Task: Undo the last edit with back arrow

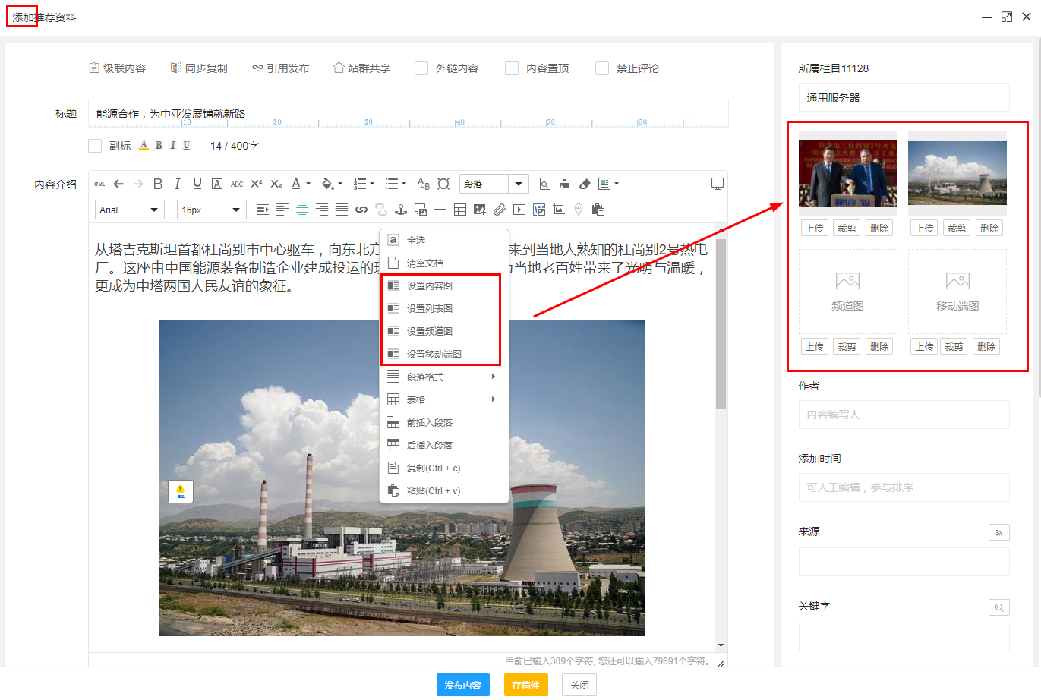Action: [x=118, y=184]
